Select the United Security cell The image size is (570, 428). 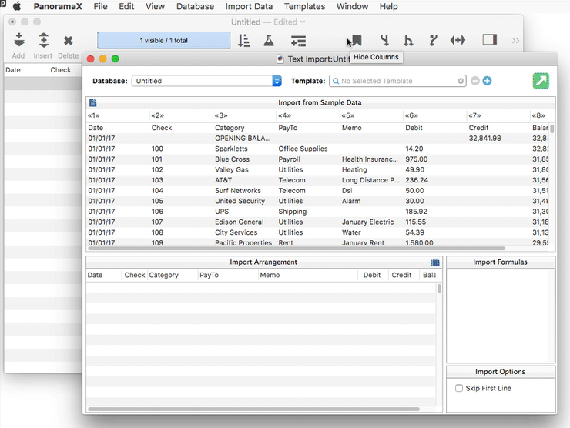[240, 201]
